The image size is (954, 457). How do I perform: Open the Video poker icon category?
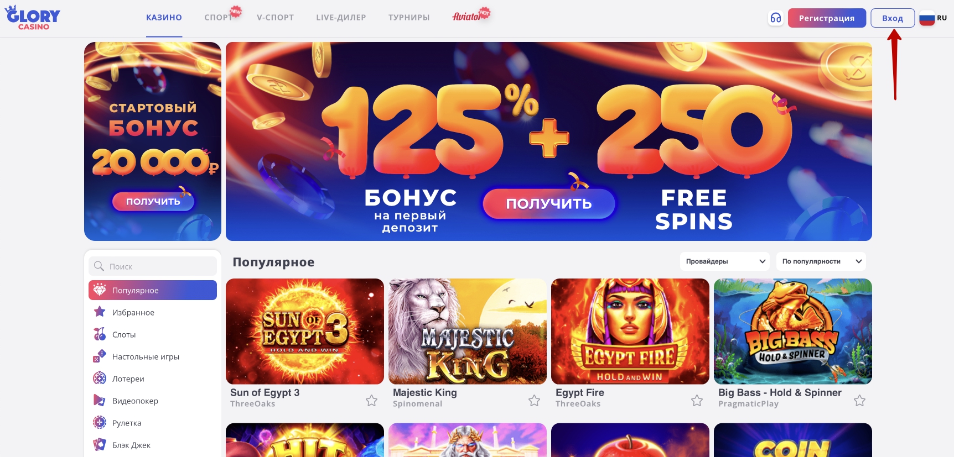click(100, 400)
